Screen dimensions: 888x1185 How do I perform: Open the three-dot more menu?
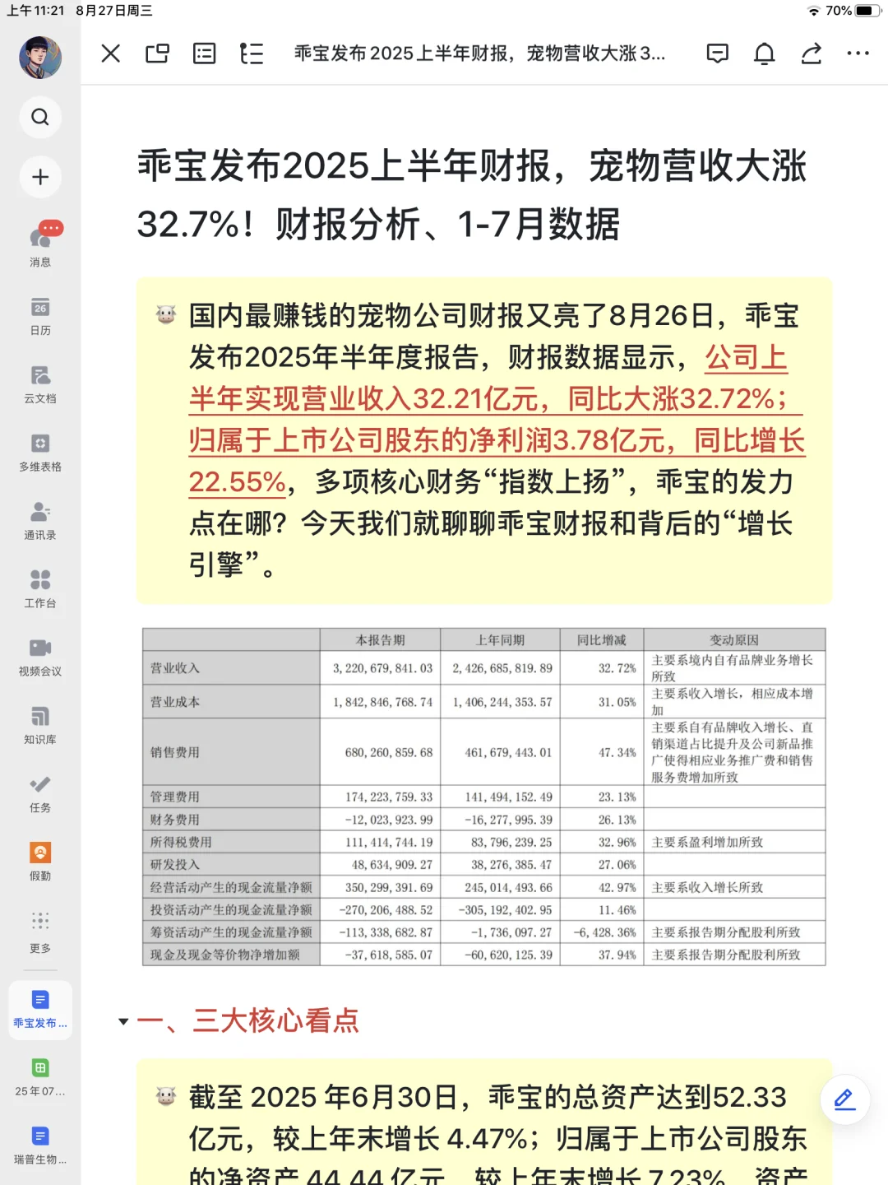pyautogui.click(x=858, y=53)
